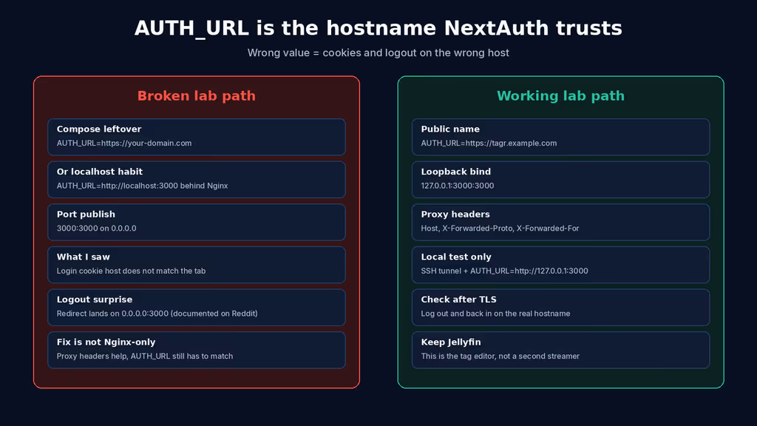Click text 'Login cookie host does not match the tab'
The image size is (757, 426).
point(131,271)
